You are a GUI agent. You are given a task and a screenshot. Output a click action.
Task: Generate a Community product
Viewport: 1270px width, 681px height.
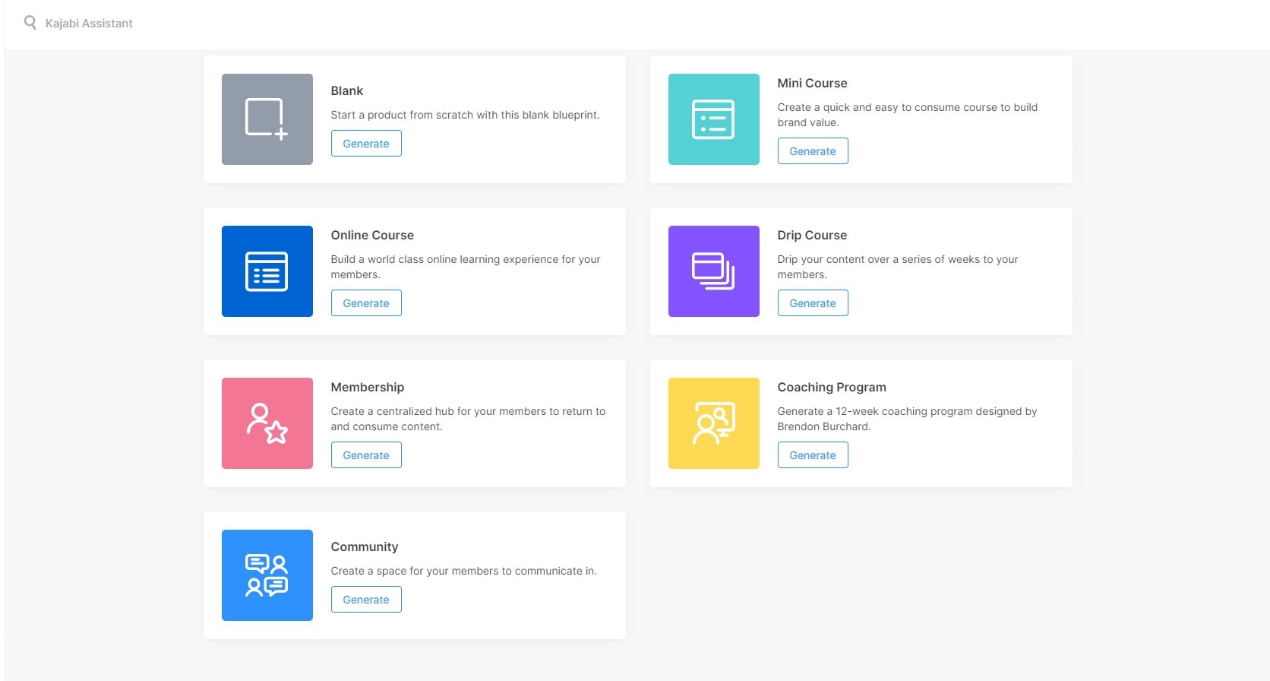(x=365, y=600)
